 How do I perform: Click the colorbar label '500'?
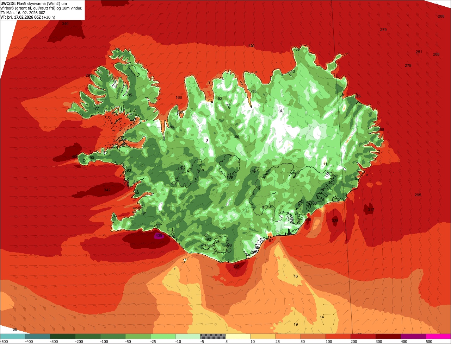pos(429,342)
